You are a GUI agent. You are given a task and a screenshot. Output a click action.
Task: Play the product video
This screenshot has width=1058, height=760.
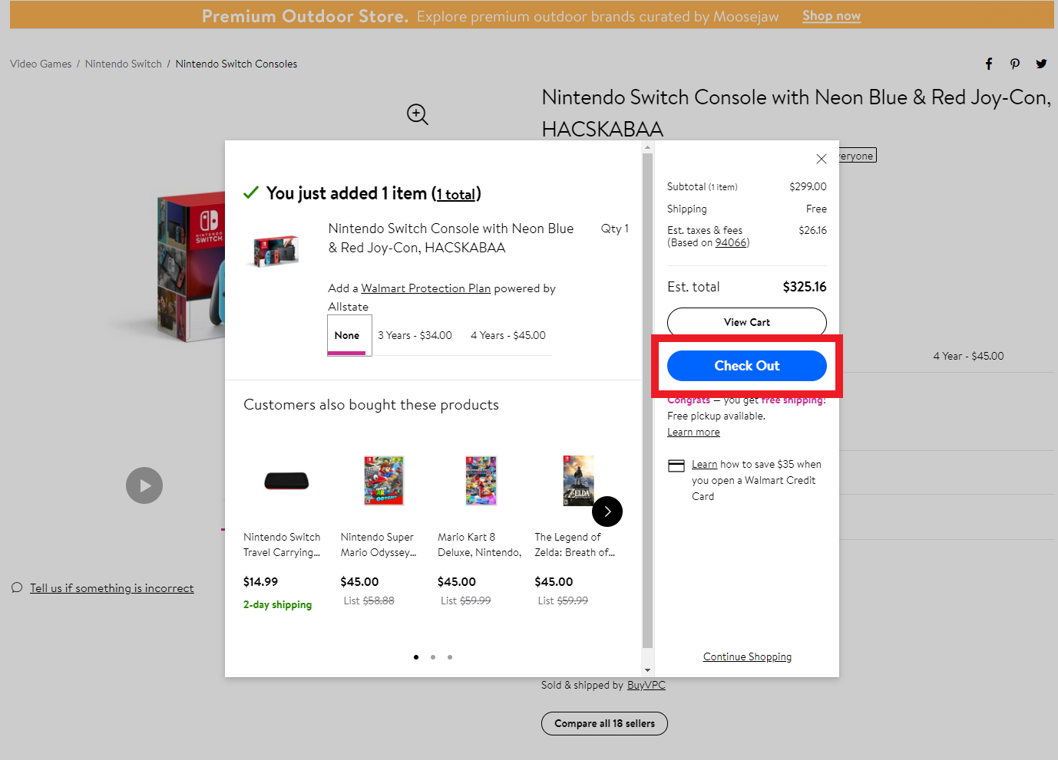[144, 485]
